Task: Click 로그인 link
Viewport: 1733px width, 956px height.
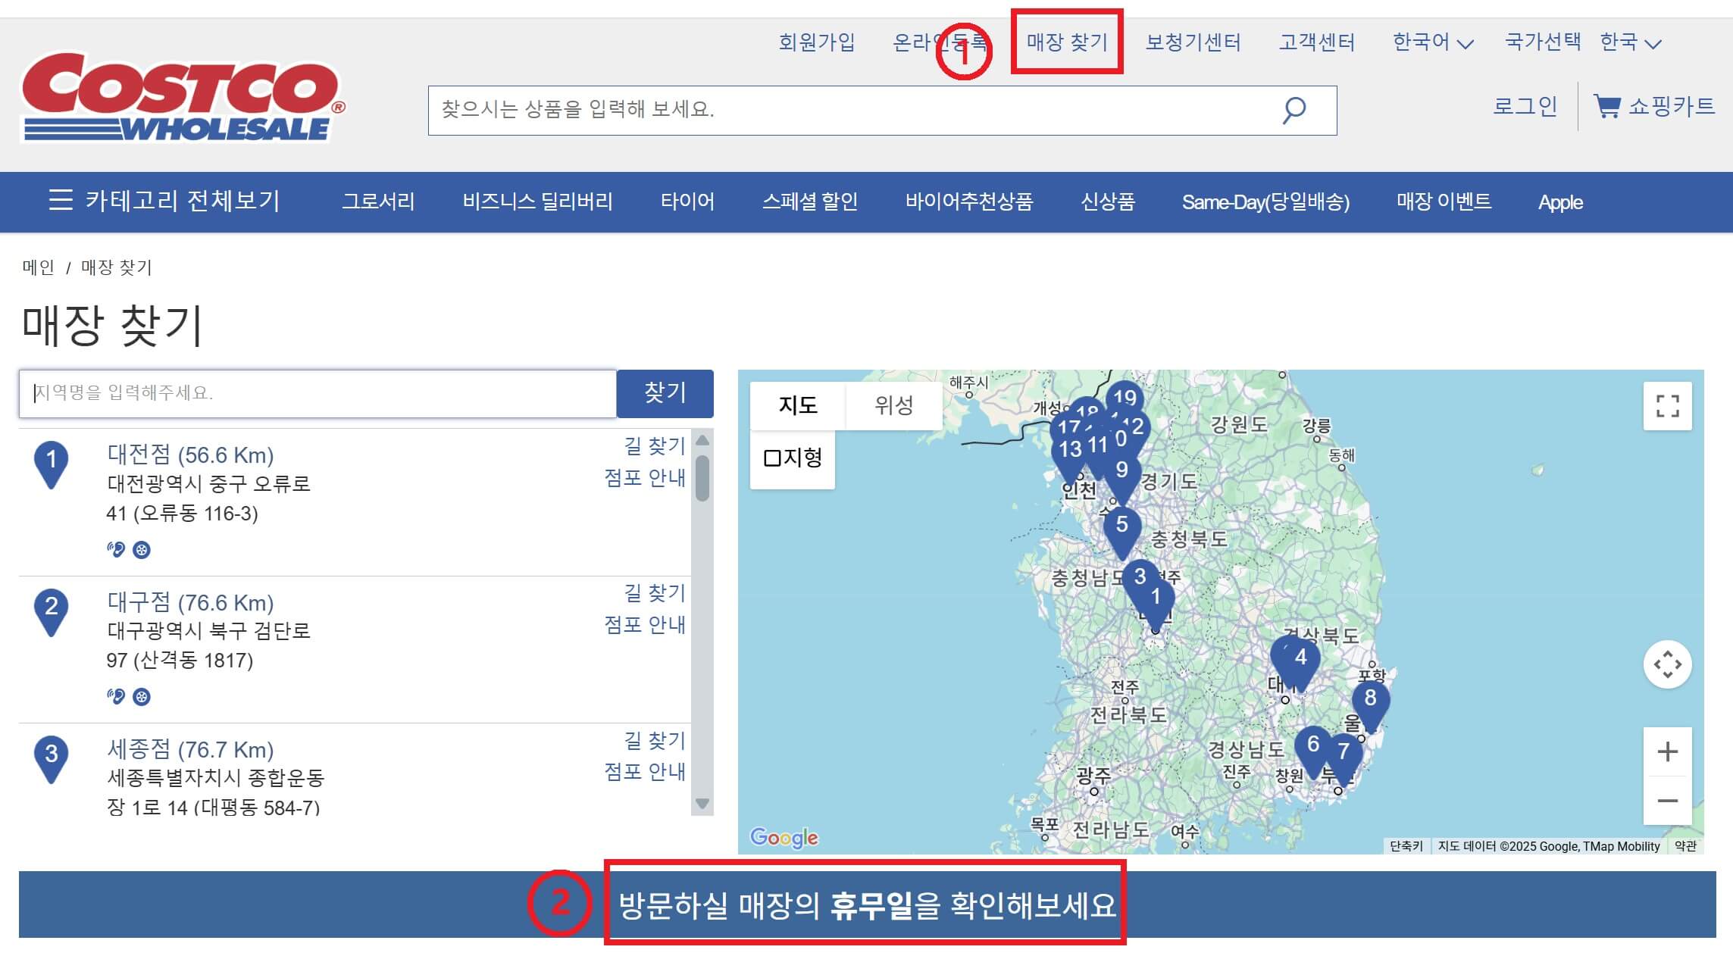Action: 1525,105
